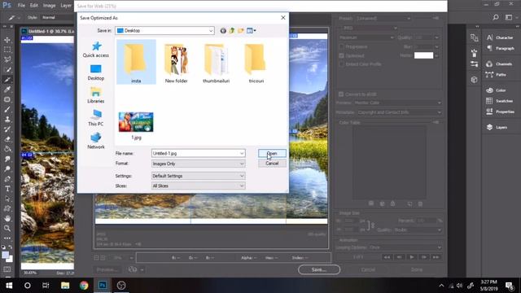Select the Clone Stamp tool
Image resolution: width=521 pixels, height=293 pixels.
point(7,120)
